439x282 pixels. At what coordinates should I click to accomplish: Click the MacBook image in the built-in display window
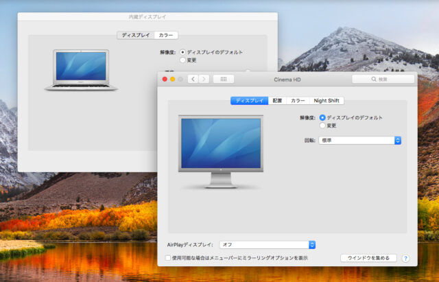pyautogui.click(x=81, y=70)
